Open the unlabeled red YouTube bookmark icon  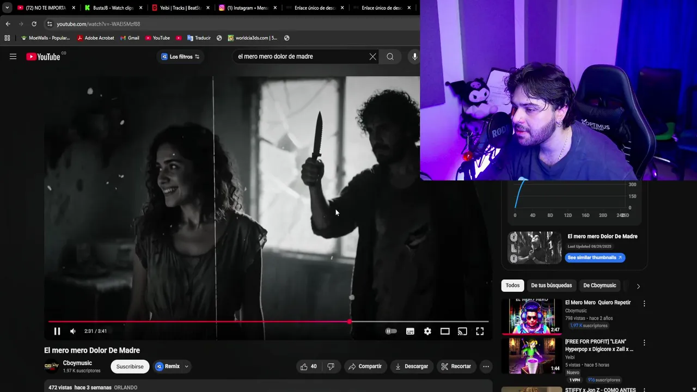[179, 38]
